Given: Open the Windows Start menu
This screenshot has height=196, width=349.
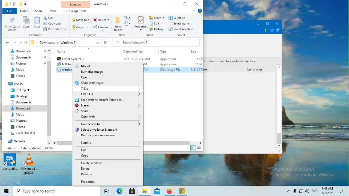Looking at the screenshot, I should tap(6, 191).
